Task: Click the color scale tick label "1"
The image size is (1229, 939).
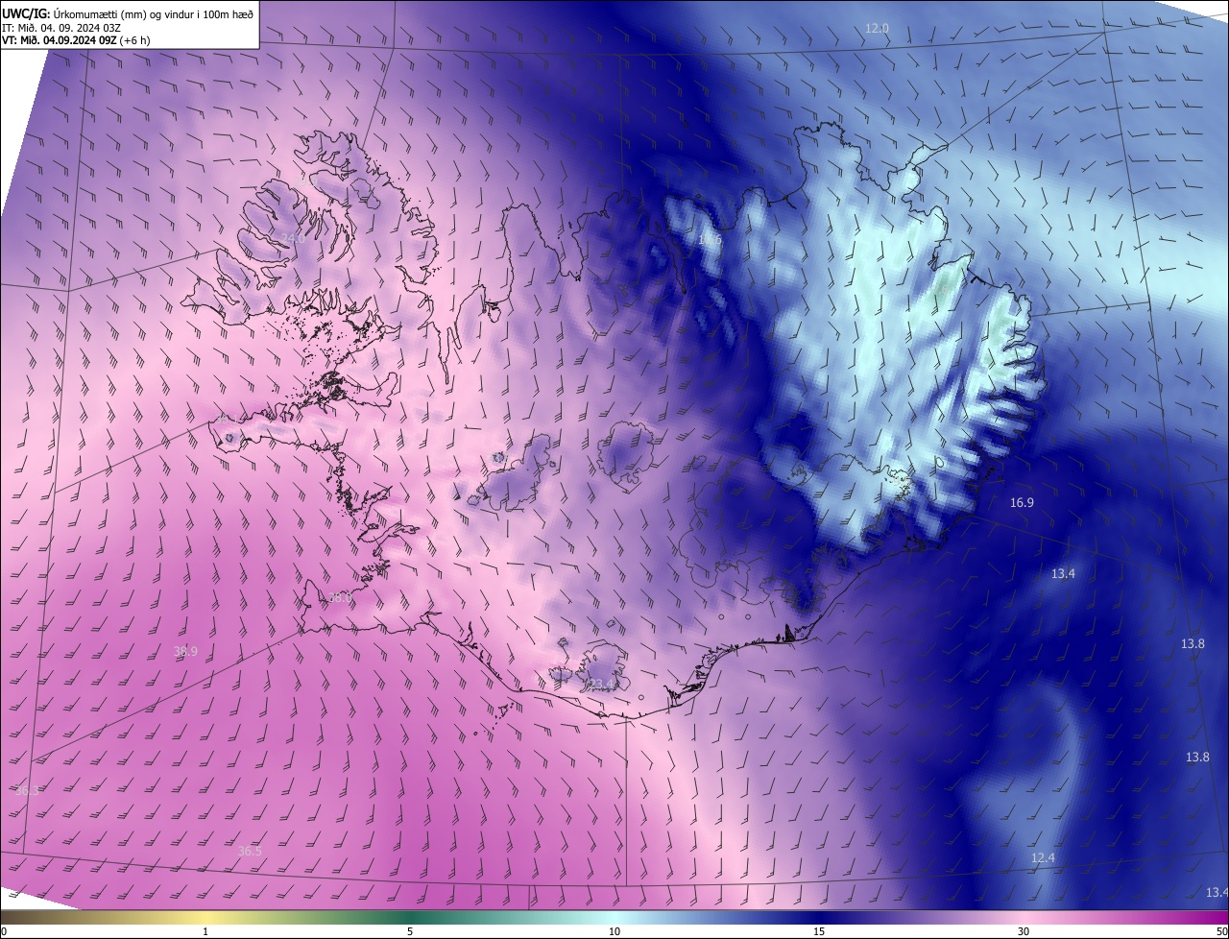Action: coord(205,931)
